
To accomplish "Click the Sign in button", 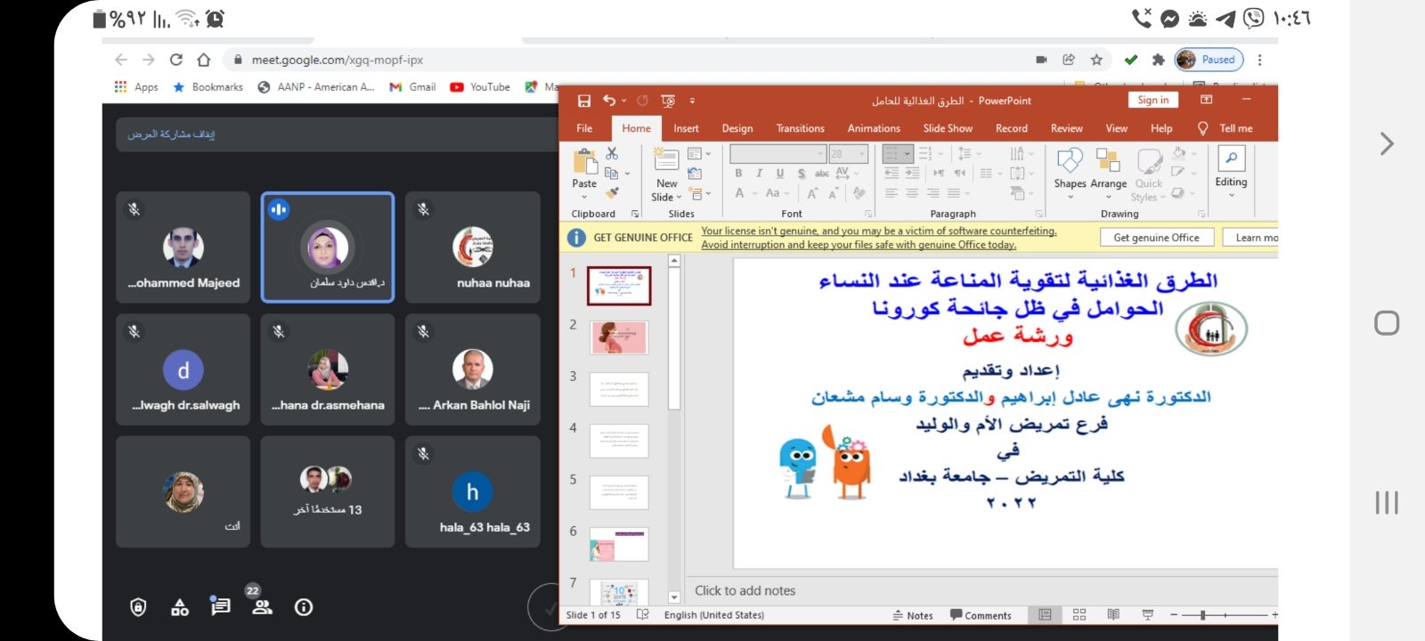I will 1152,100.
